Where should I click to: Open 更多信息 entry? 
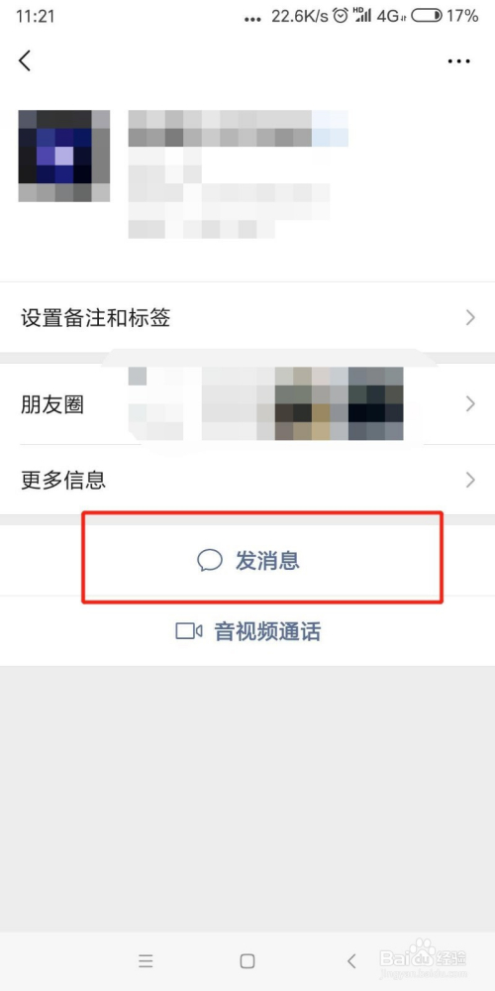point(247,481)
